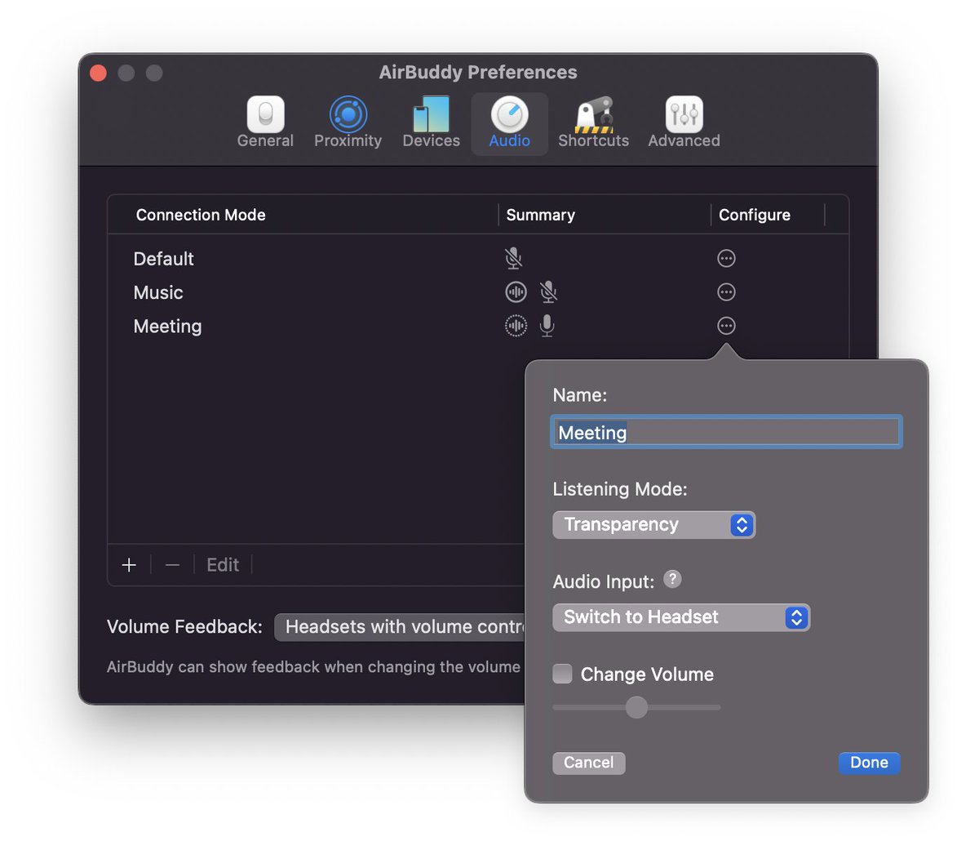This screenshot has height=859, width=979.
Task: Click the volume slider knob
Action: pos(636,707)
